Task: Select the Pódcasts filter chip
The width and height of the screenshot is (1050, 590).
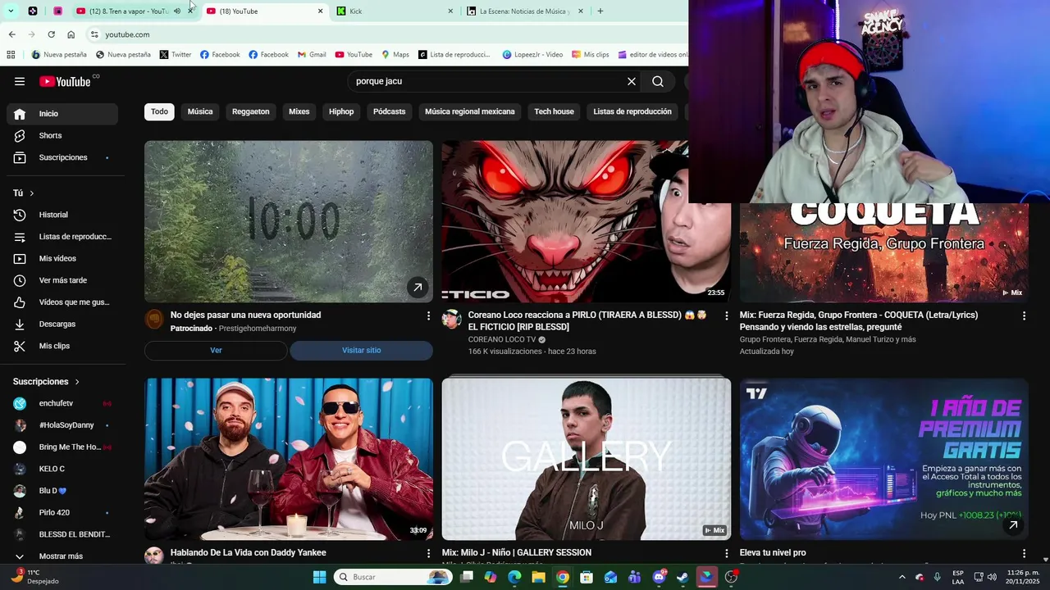Action: [x=389, y=111]
